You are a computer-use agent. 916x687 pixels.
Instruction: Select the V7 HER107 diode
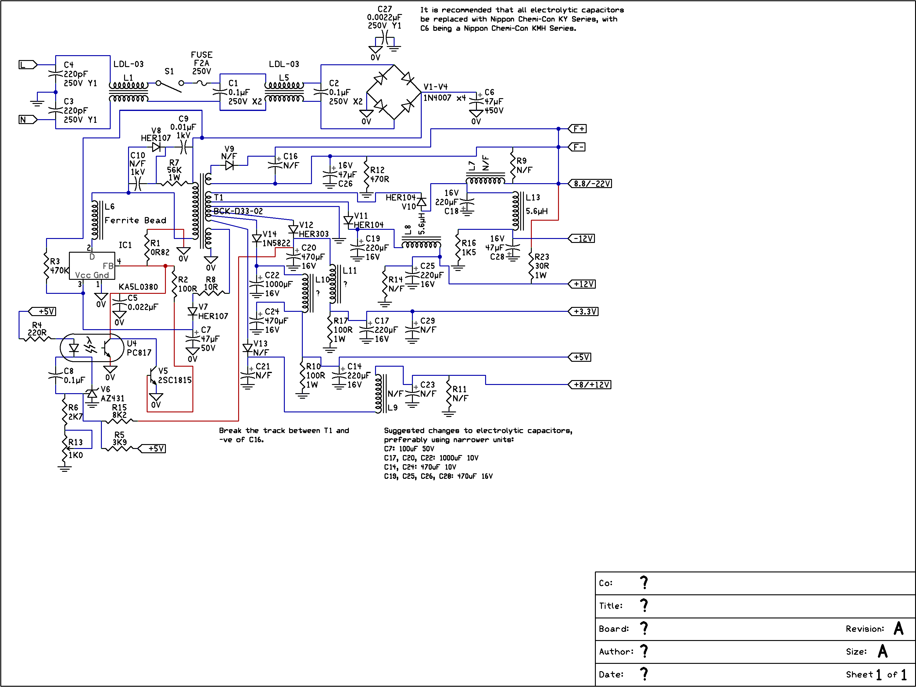[x=192, y=311]
